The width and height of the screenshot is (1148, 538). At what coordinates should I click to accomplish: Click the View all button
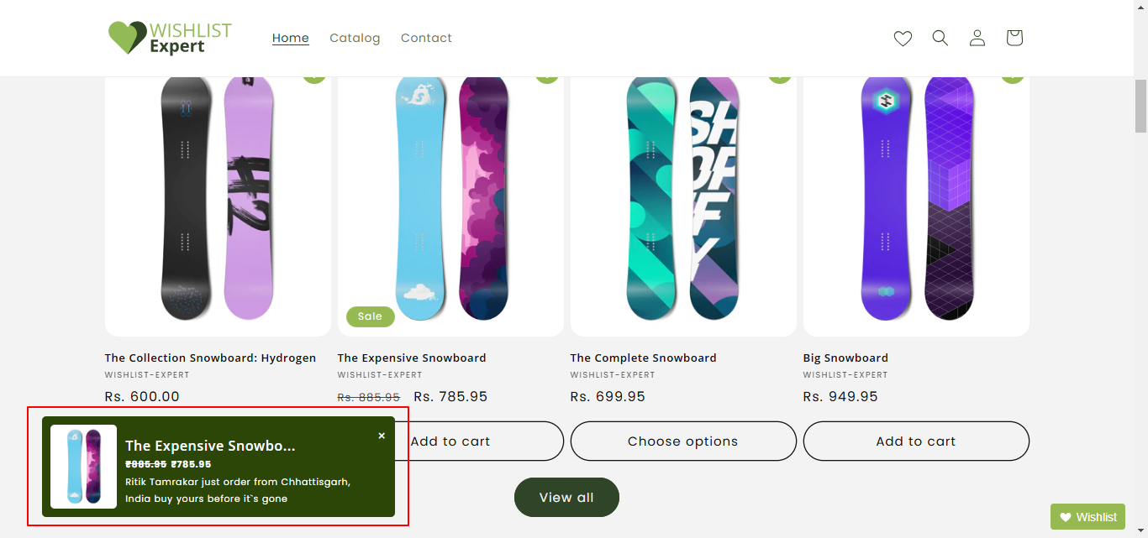point(566,498)
